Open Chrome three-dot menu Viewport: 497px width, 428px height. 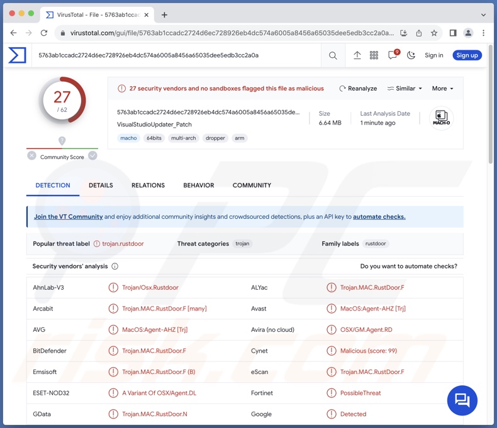(x=483, y=33)
